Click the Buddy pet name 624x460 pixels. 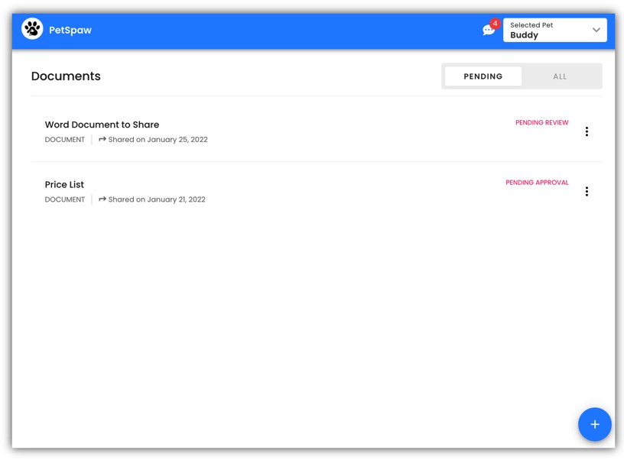coord(524,35)
